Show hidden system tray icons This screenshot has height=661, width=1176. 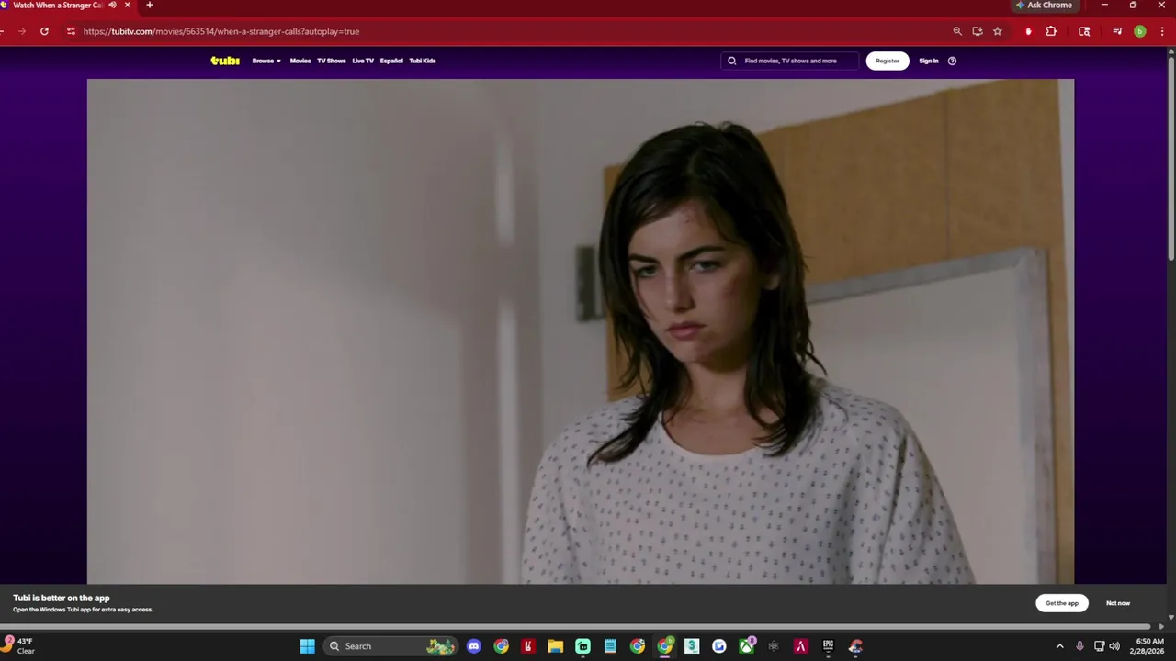tap(1059, 646)
